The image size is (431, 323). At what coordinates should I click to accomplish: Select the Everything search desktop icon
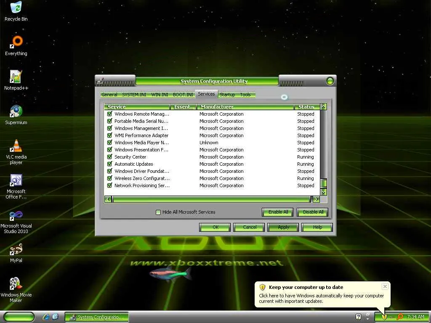point(16,45)
